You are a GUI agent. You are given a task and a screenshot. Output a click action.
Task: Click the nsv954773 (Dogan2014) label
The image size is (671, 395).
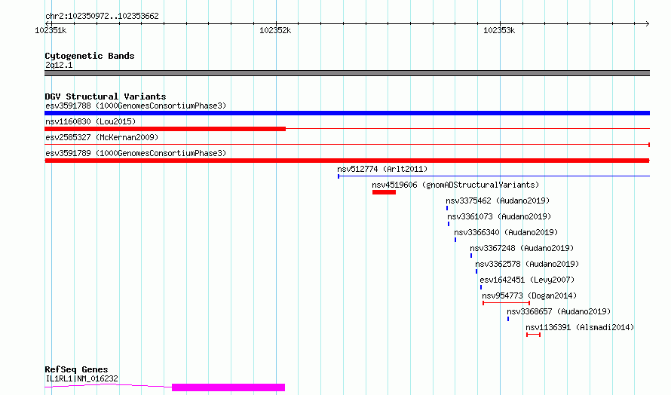[529, 295]
